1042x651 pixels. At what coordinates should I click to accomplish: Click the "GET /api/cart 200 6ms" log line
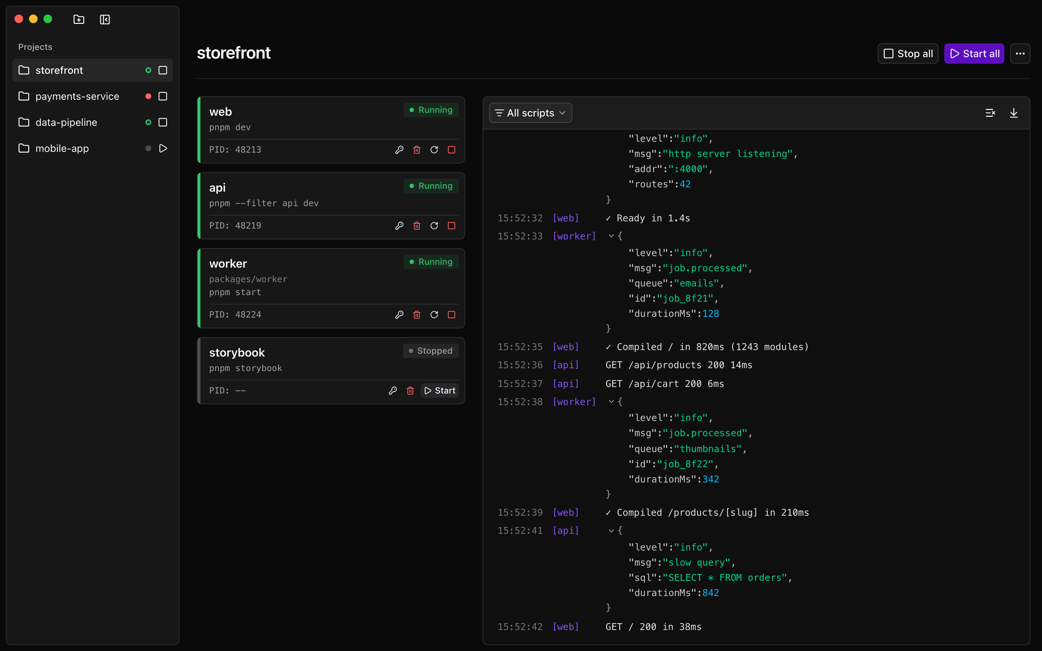pos(665,384)
